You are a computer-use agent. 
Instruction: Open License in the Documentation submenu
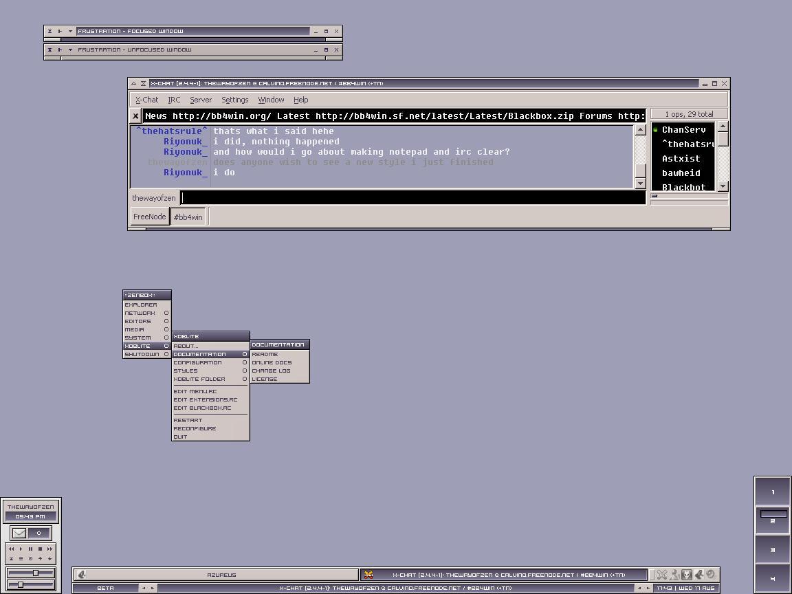[280, 379]
